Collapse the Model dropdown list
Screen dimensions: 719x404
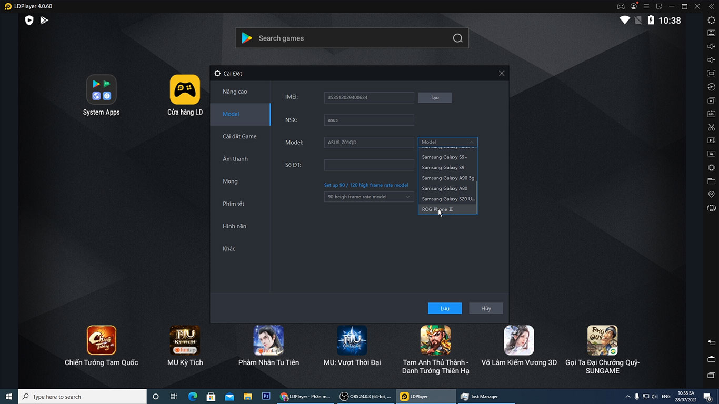click(x=447, y=142)
